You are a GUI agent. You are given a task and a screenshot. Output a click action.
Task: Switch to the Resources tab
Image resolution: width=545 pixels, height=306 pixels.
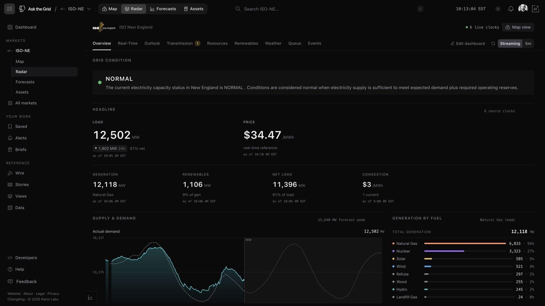tap(217, 44)
